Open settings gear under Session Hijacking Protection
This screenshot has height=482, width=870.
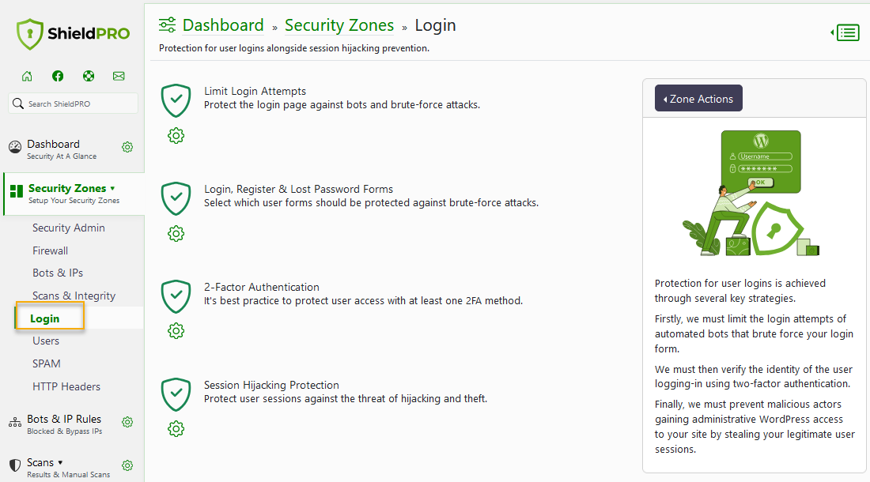(x=176, y=429)
